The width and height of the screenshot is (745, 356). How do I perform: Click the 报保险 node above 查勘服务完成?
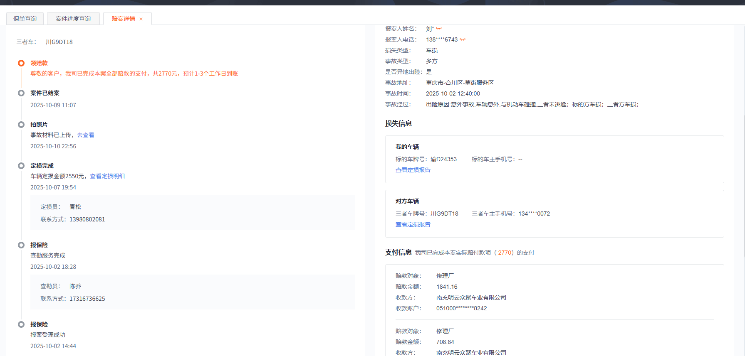[21, 245]
